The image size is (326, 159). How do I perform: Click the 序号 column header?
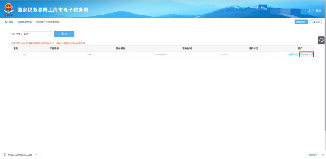point(16,48)
